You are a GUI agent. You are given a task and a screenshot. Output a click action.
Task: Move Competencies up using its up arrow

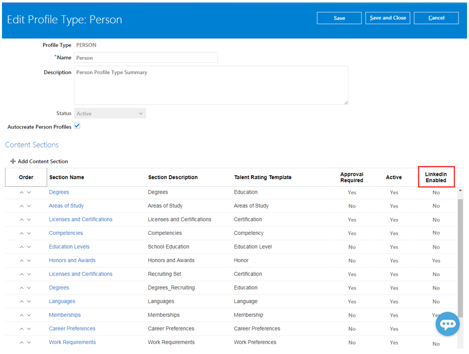pos(21,233)
